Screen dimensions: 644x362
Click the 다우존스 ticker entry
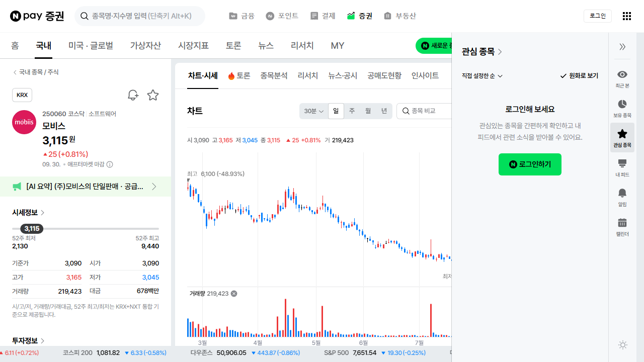pos(245,353)
